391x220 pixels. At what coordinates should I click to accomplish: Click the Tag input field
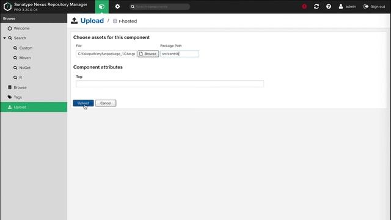tap(170, 84)
